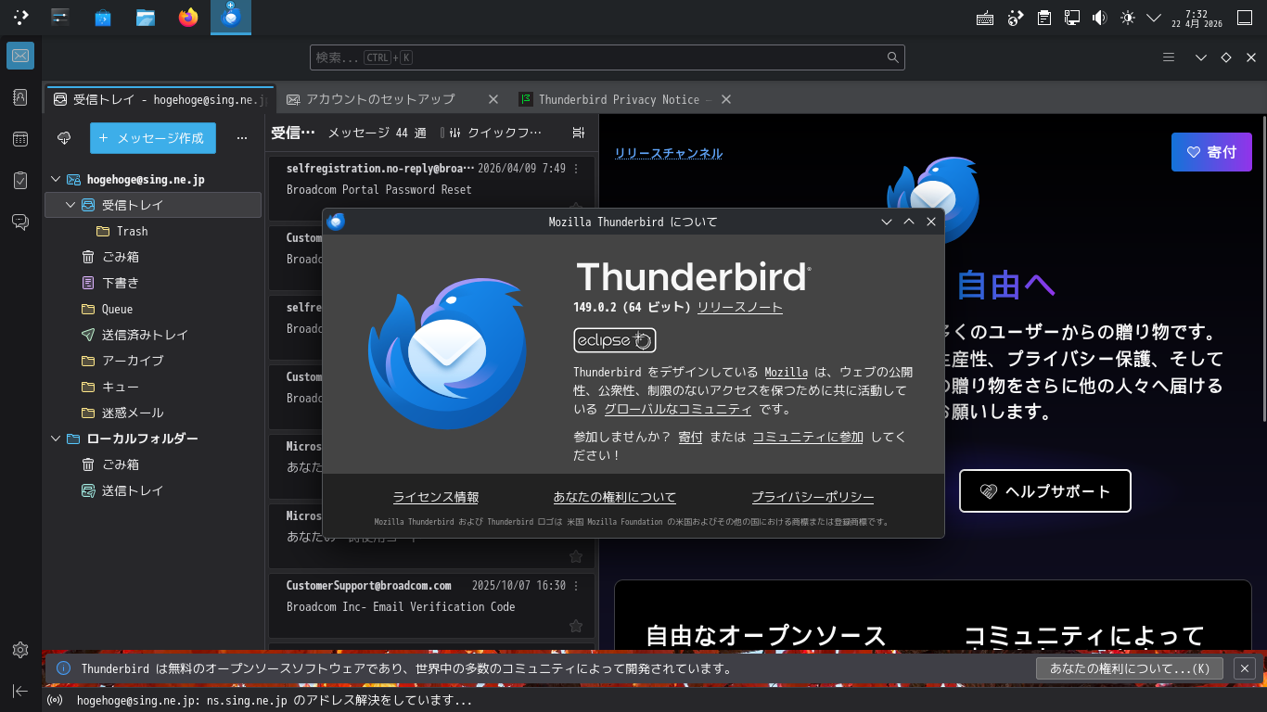Open the Chat space icon
The width and height of the screenshot is (1267, 712).
[x=20, y=222]
